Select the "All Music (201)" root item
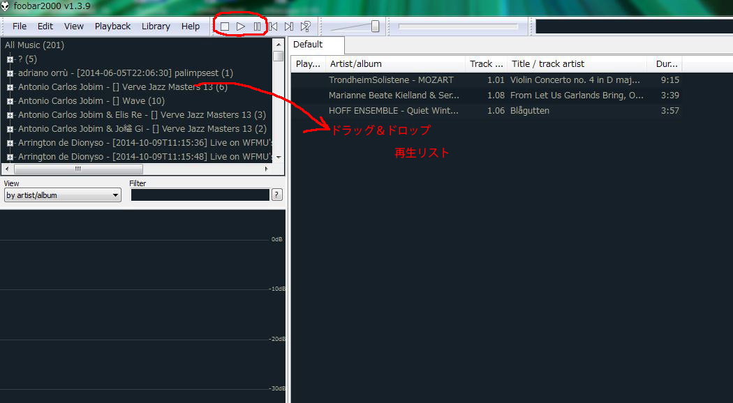 click(x=35, y=45)
